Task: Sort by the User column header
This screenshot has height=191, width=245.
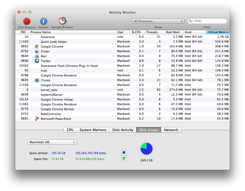Action: pos(123,32)
